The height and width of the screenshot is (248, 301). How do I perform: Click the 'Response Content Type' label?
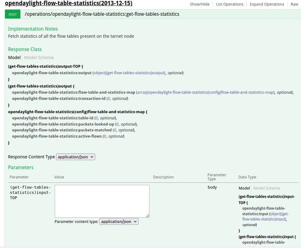(32, 157)
